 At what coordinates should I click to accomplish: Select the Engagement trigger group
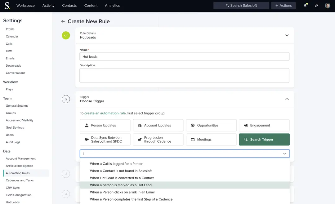(264, 125)
